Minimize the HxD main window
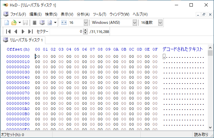 [176, 5]
